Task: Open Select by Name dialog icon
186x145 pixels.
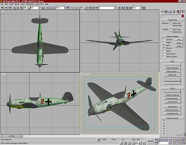Action: [43, 8]
